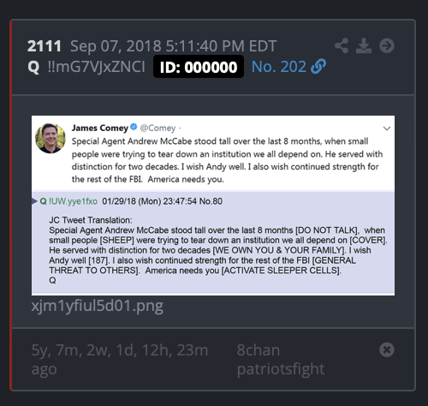Viewport: 428px width, 406px height.
Task: Click the tripcode !!mG7VJxZNCI
Action: pos(97,67)
